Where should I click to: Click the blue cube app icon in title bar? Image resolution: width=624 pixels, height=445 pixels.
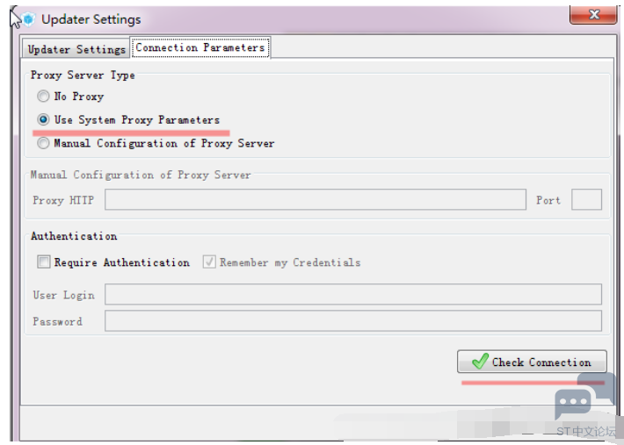pyautogui.click(x=29, y=19)
